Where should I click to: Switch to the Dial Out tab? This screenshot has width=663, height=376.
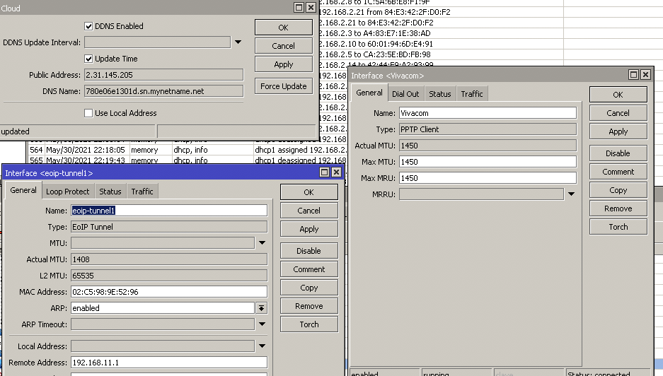405,93
